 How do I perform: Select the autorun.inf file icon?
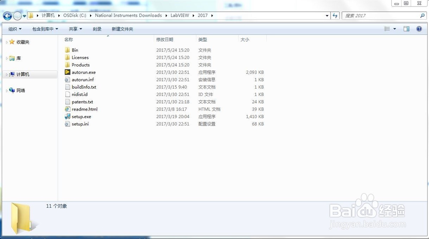(x=67, y=80)
